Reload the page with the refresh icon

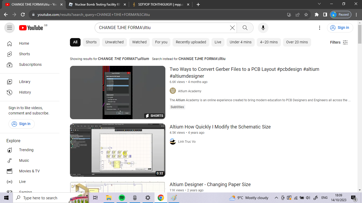coord(23,15)
